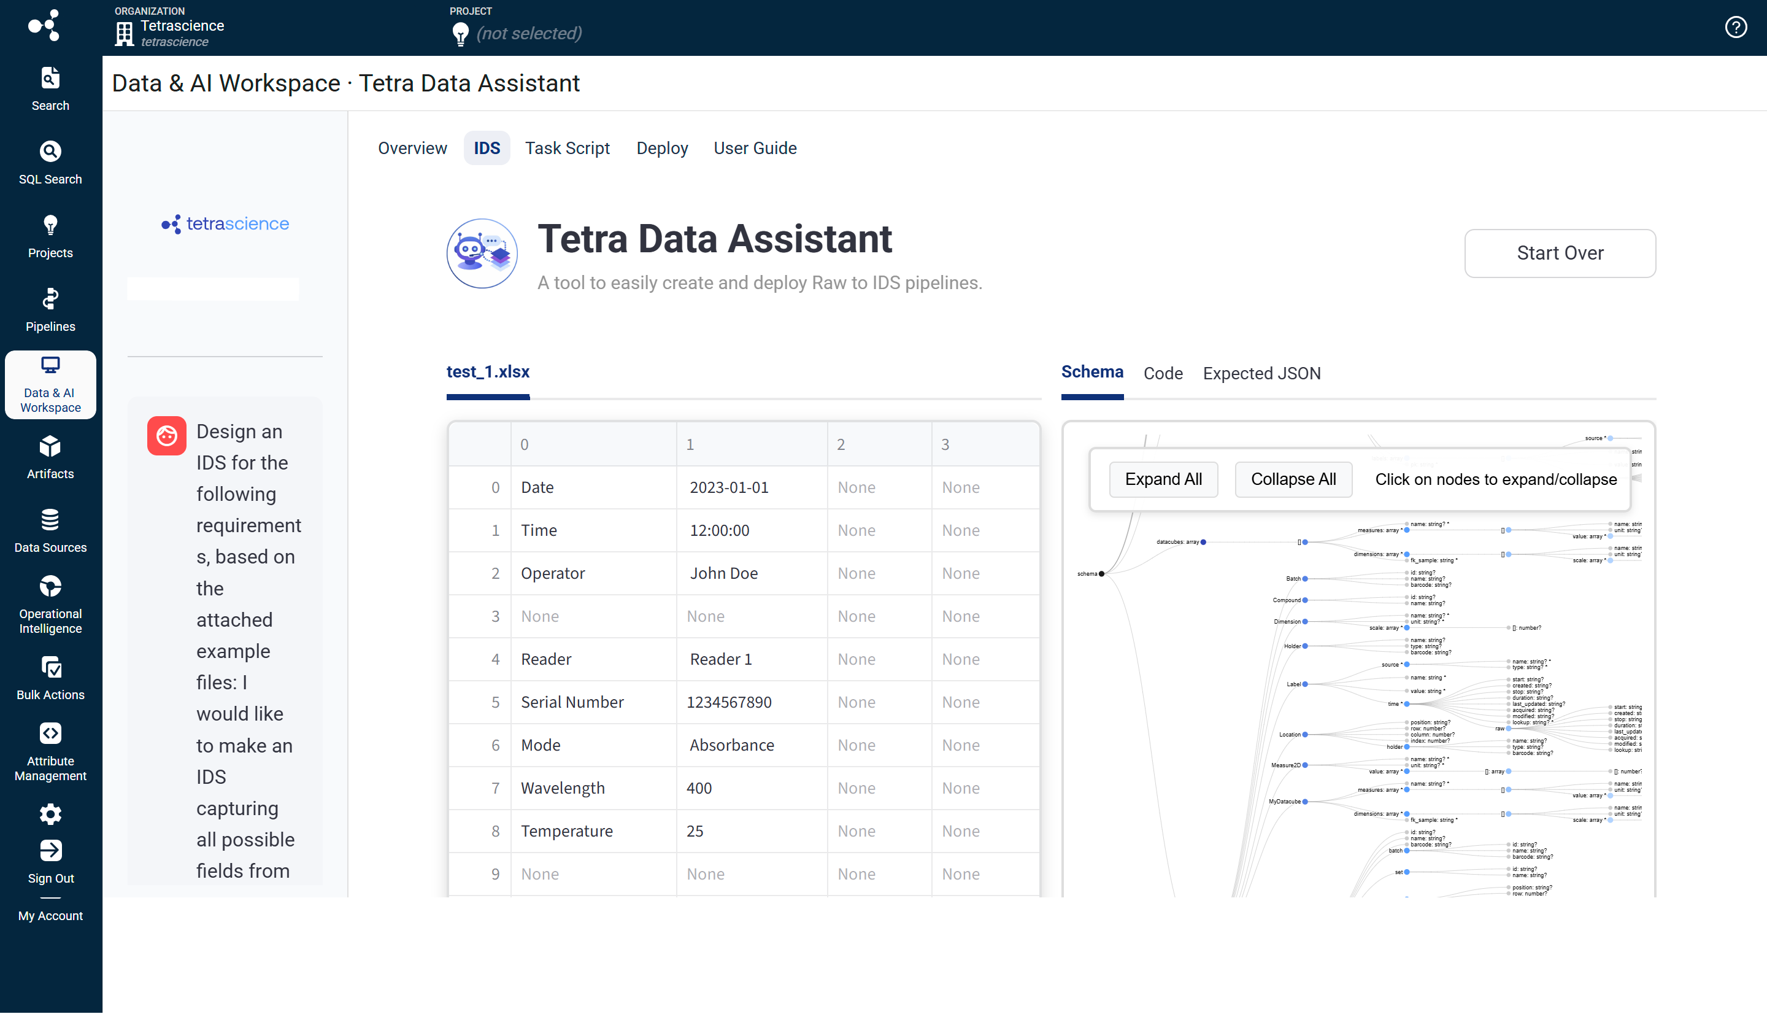Open Bulk Actions from the sidebar
1767x1014 pixels.
(x=50, y=678)
